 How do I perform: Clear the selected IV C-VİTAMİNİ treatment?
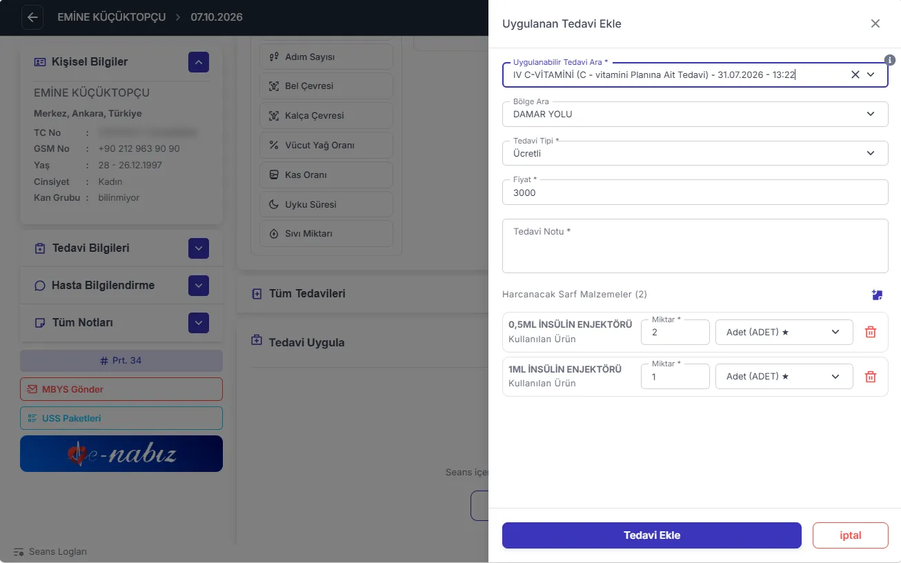[855, 75]
